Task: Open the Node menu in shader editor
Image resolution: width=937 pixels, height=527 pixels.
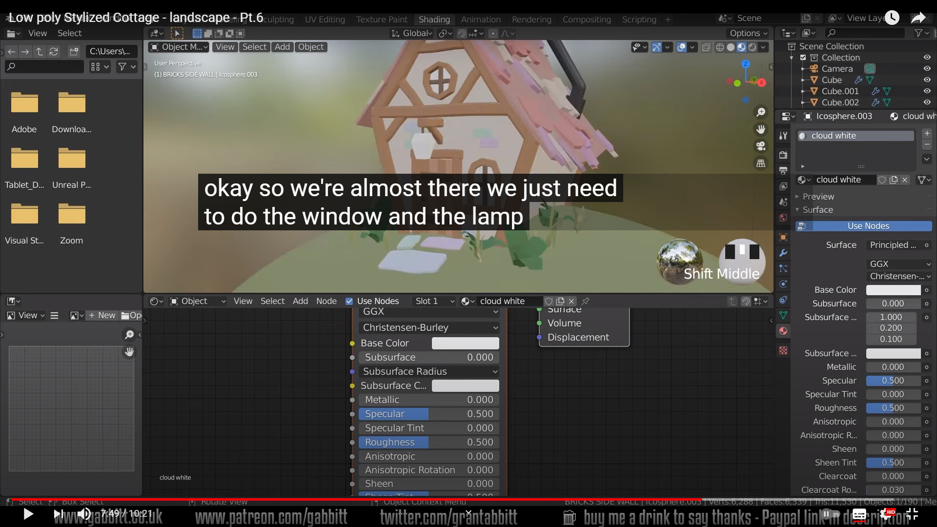Action: pyautogui.click(x=326, y=301)
